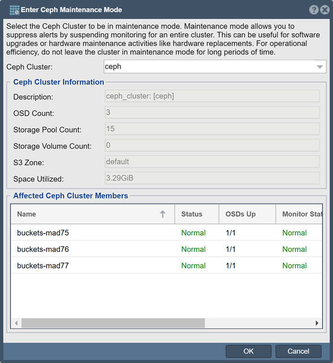Sort by the OSDs Up column header
Screen dimensions: 333x363
(x=247, y=214)
